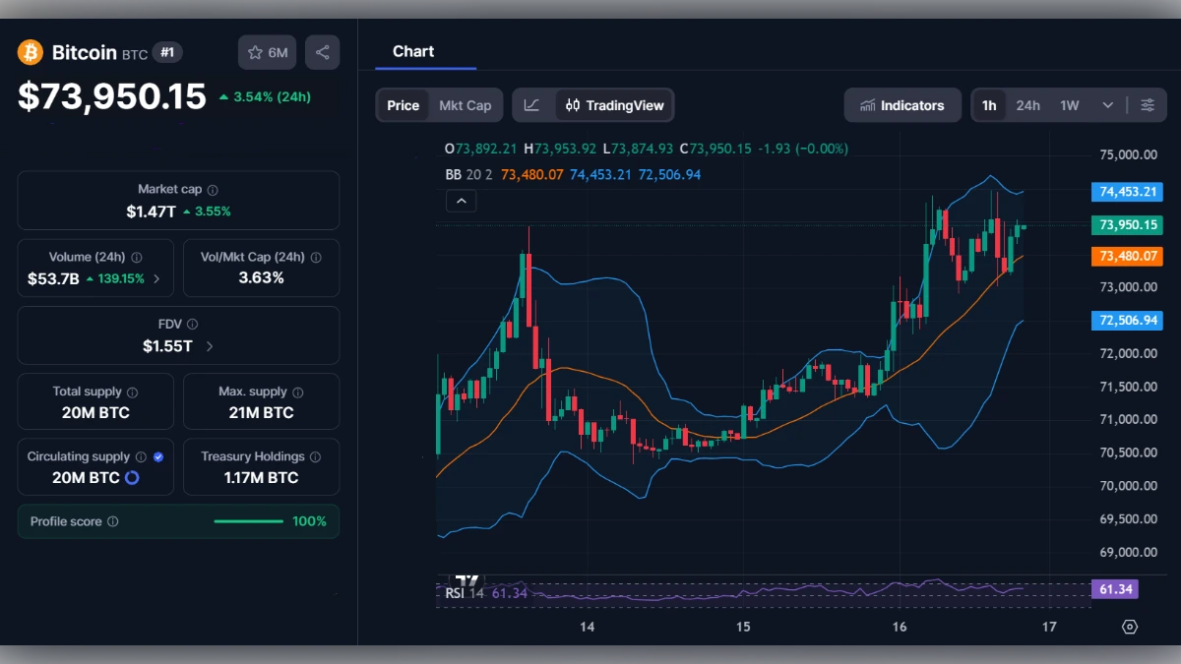Switch chart display to Mkt Cap
Viewport: 1181px width, 664px height.
pyautogui.click(x=466, y=104)
